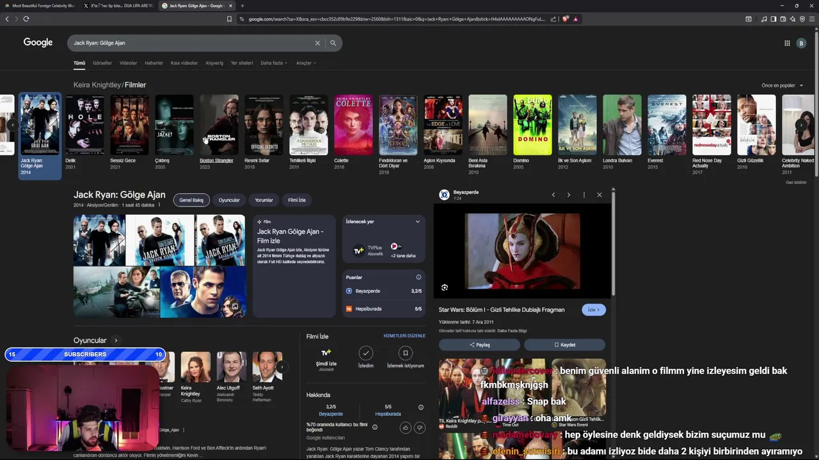Open the Google account avatar B
Image resolution: width=819 pixels, height=460 pixels.
(801, 43)
